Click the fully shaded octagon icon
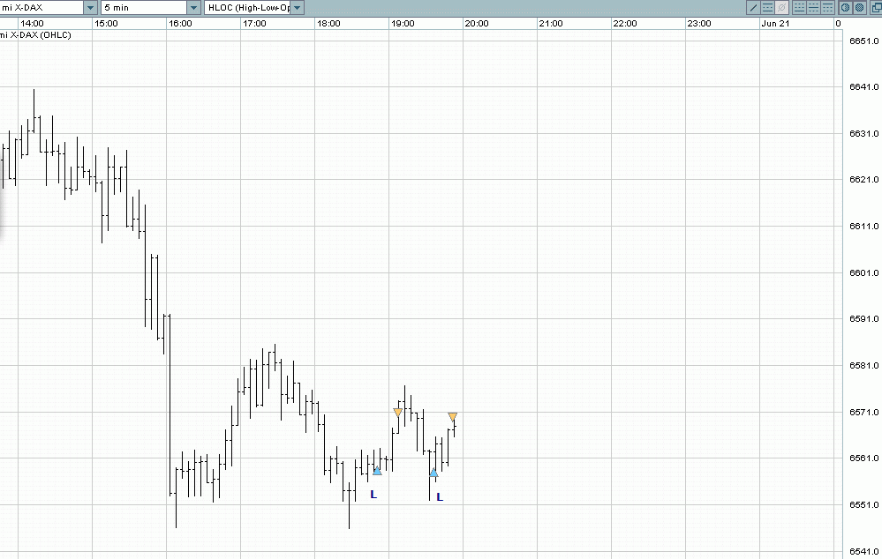 click(x=860, y=7)
